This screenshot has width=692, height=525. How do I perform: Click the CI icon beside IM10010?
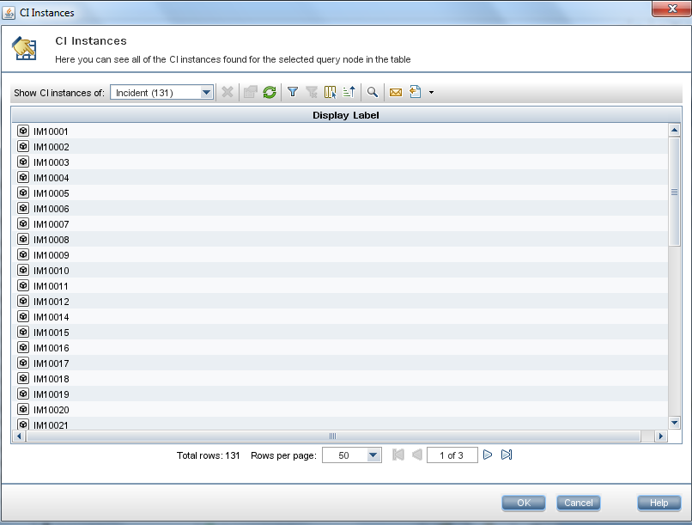[23, 270]
